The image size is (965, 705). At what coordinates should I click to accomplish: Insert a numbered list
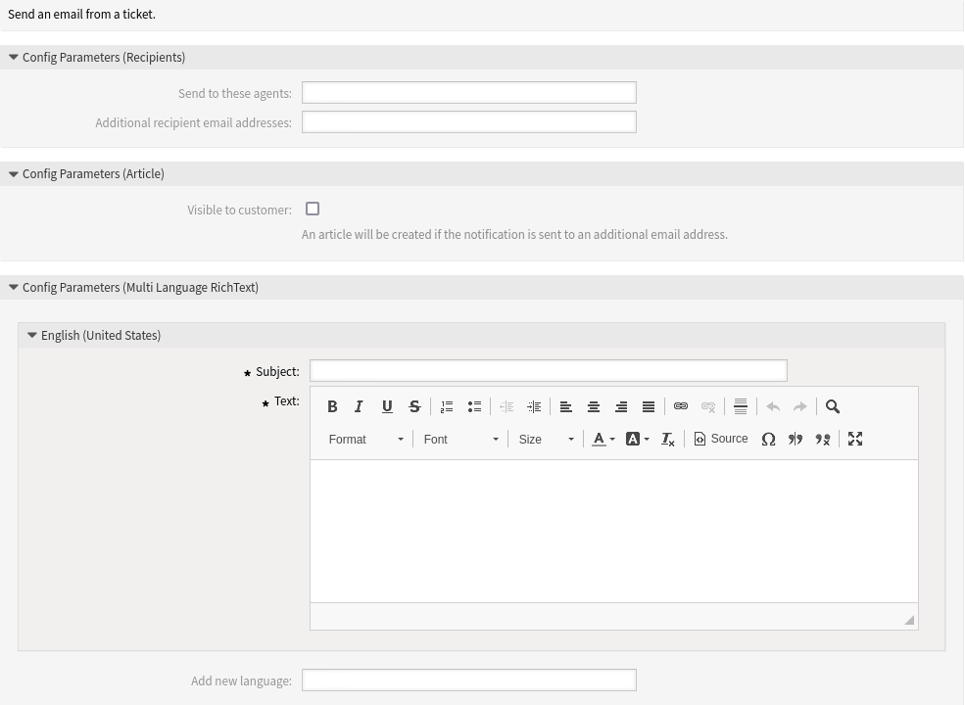pos(447,406)
